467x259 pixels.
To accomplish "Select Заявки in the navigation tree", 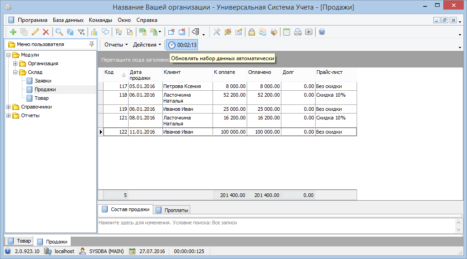I will point(42,81).
